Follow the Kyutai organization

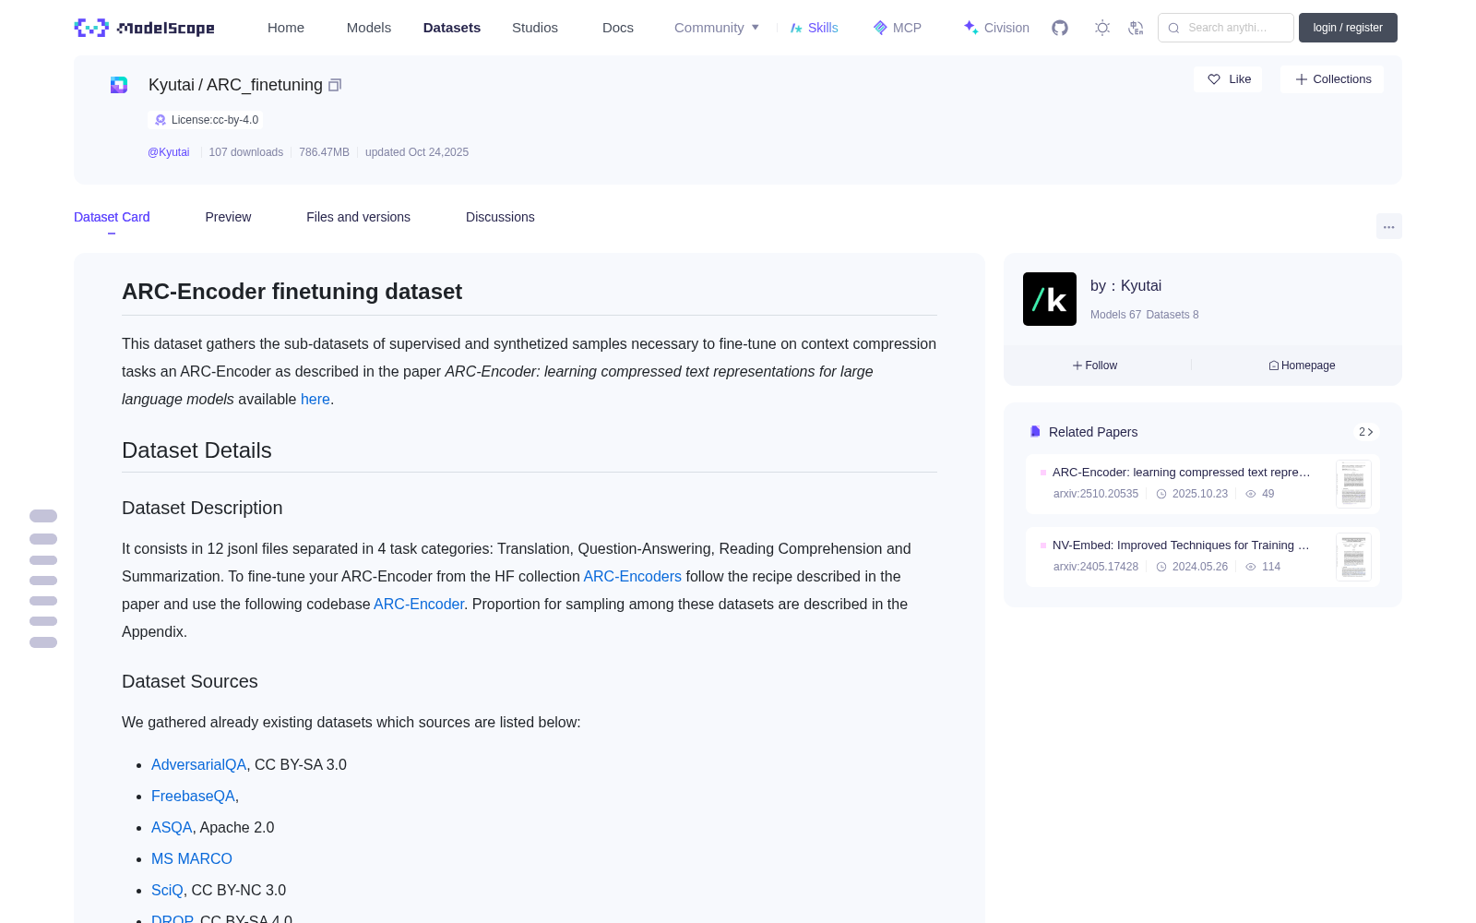(1095, 366)
